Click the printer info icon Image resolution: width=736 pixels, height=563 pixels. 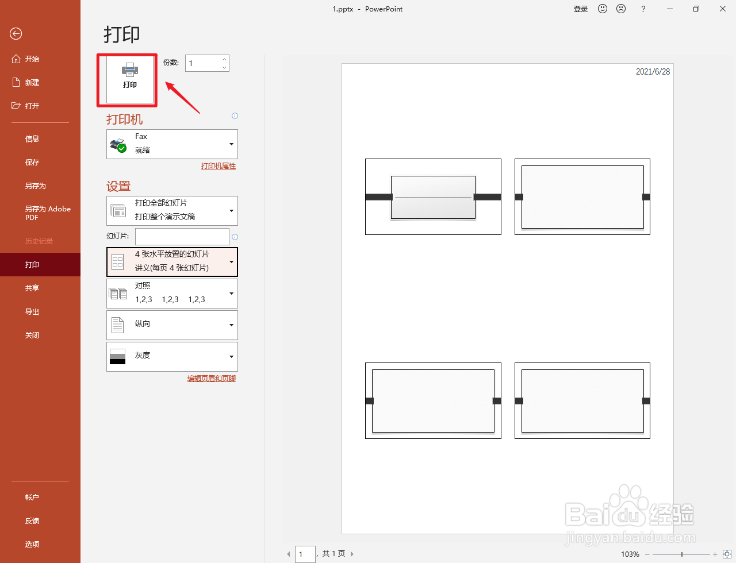(x=235, y=116)
